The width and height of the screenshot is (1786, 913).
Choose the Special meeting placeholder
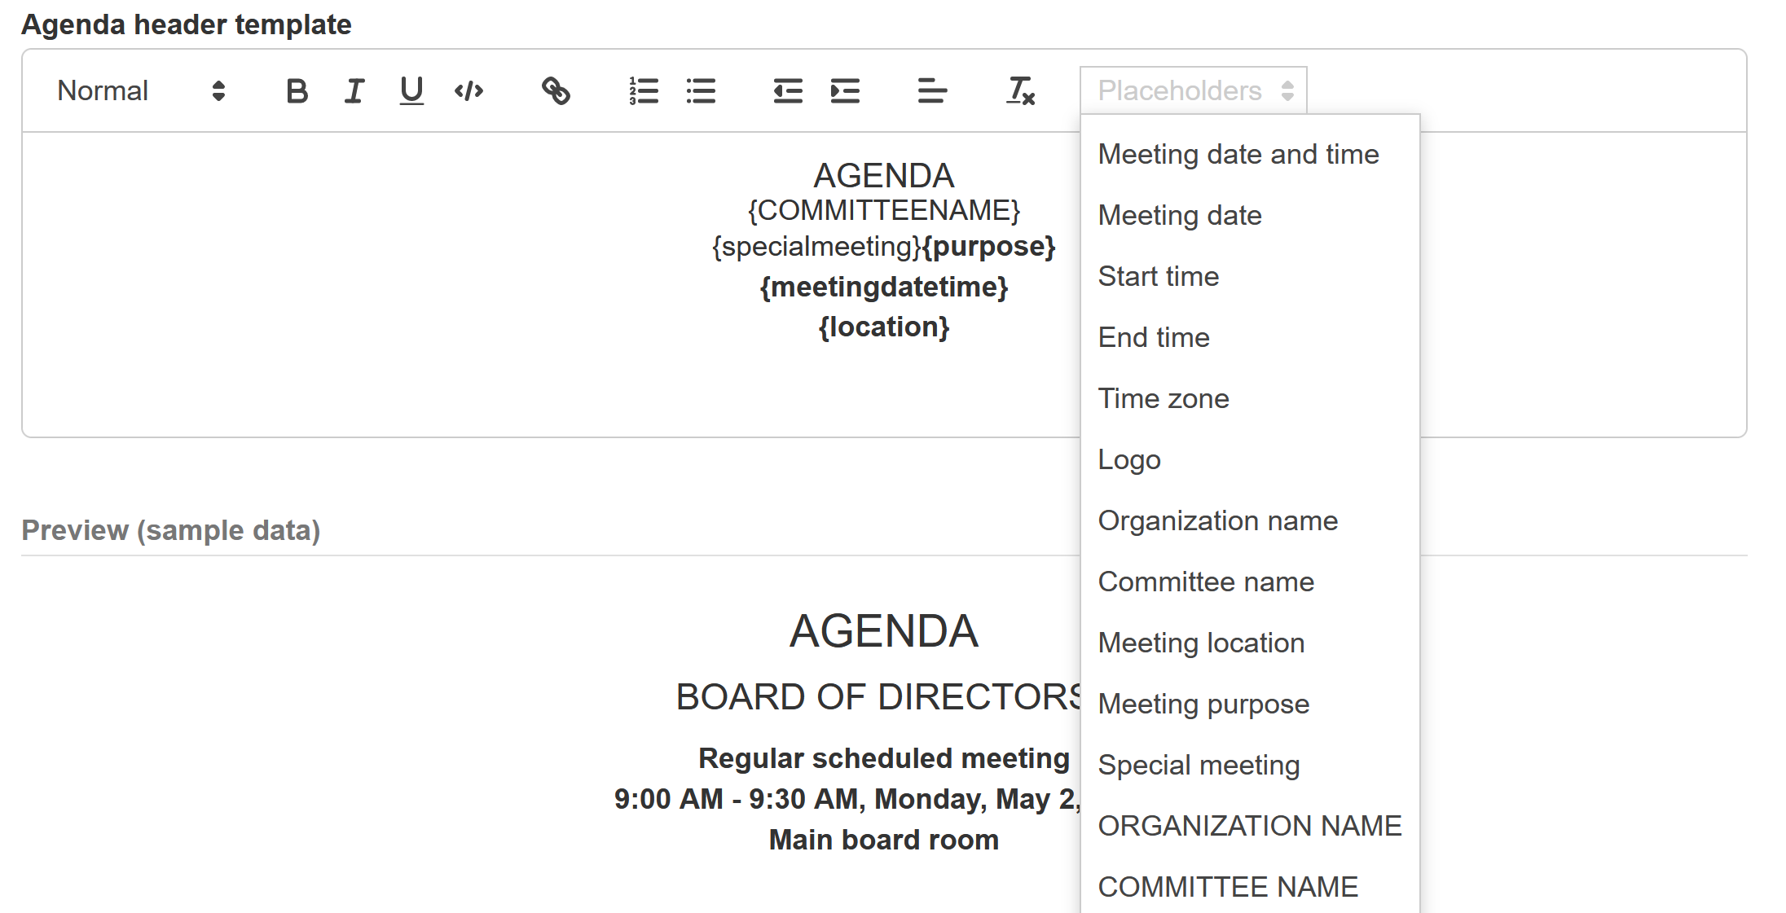(x=1199, y=766)
